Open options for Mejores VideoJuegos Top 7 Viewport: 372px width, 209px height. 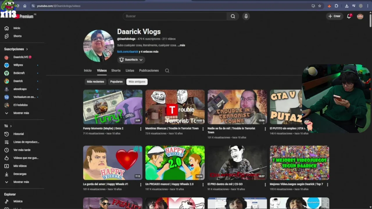tap(327, 185)
